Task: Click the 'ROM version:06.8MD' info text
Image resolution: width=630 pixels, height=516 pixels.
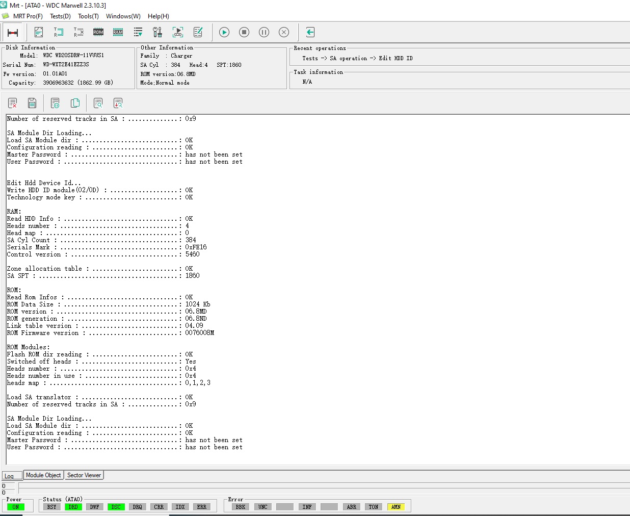Action: point(168,74)
